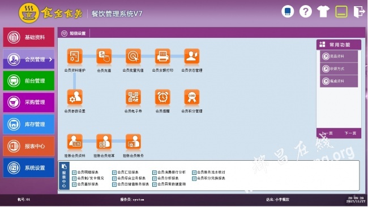Click 操作员:system in status bar

point(132,200)
